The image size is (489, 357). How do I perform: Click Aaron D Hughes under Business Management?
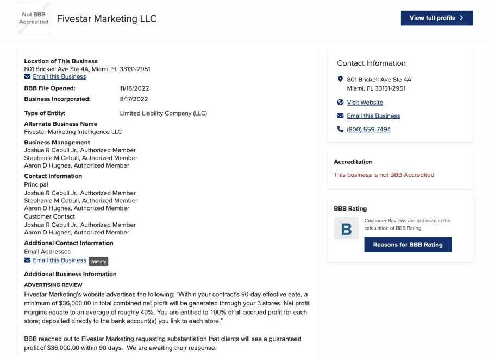click(x=77, y=165)
